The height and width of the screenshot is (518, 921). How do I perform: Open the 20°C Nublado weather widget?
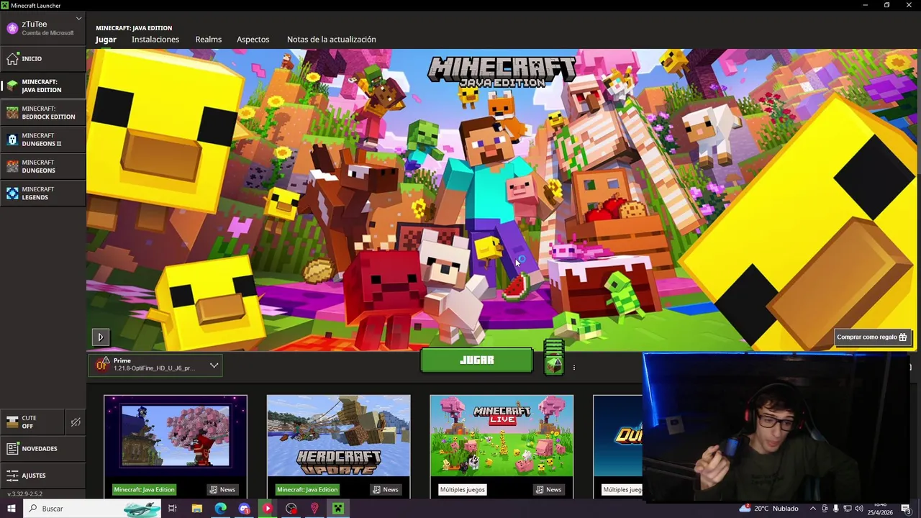click(768, 509)
